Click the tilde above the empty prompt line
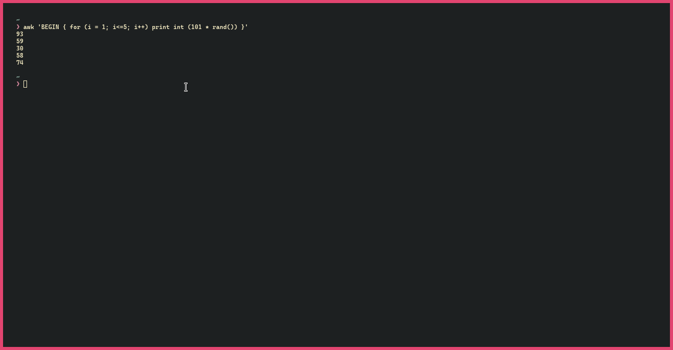This screenshot has height=350, width=673. [18, 77]
